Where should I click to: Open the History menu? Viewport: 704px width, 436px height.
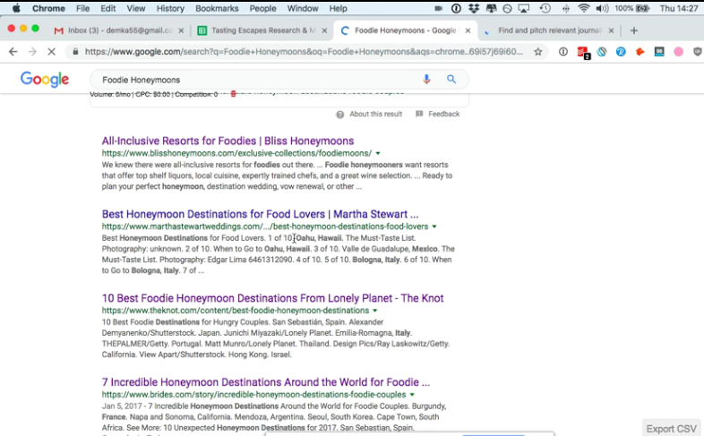pos(170,8)
